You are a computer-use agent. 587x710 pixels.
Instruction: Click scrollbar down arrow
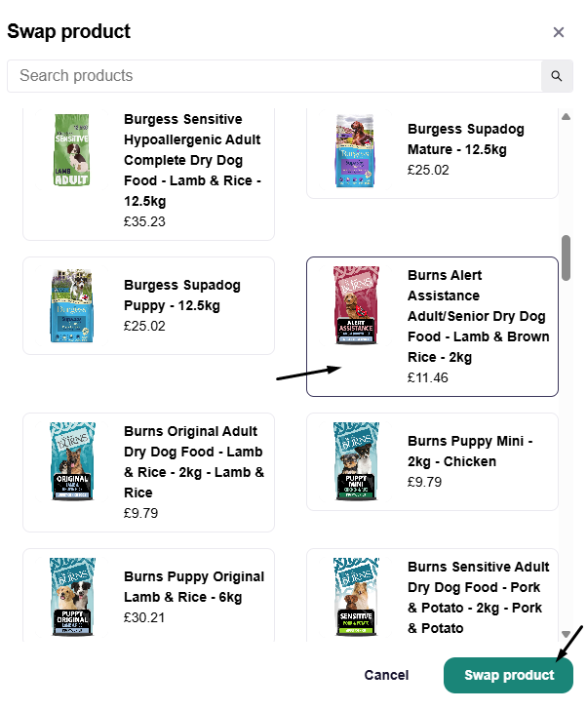click(566, 634)
